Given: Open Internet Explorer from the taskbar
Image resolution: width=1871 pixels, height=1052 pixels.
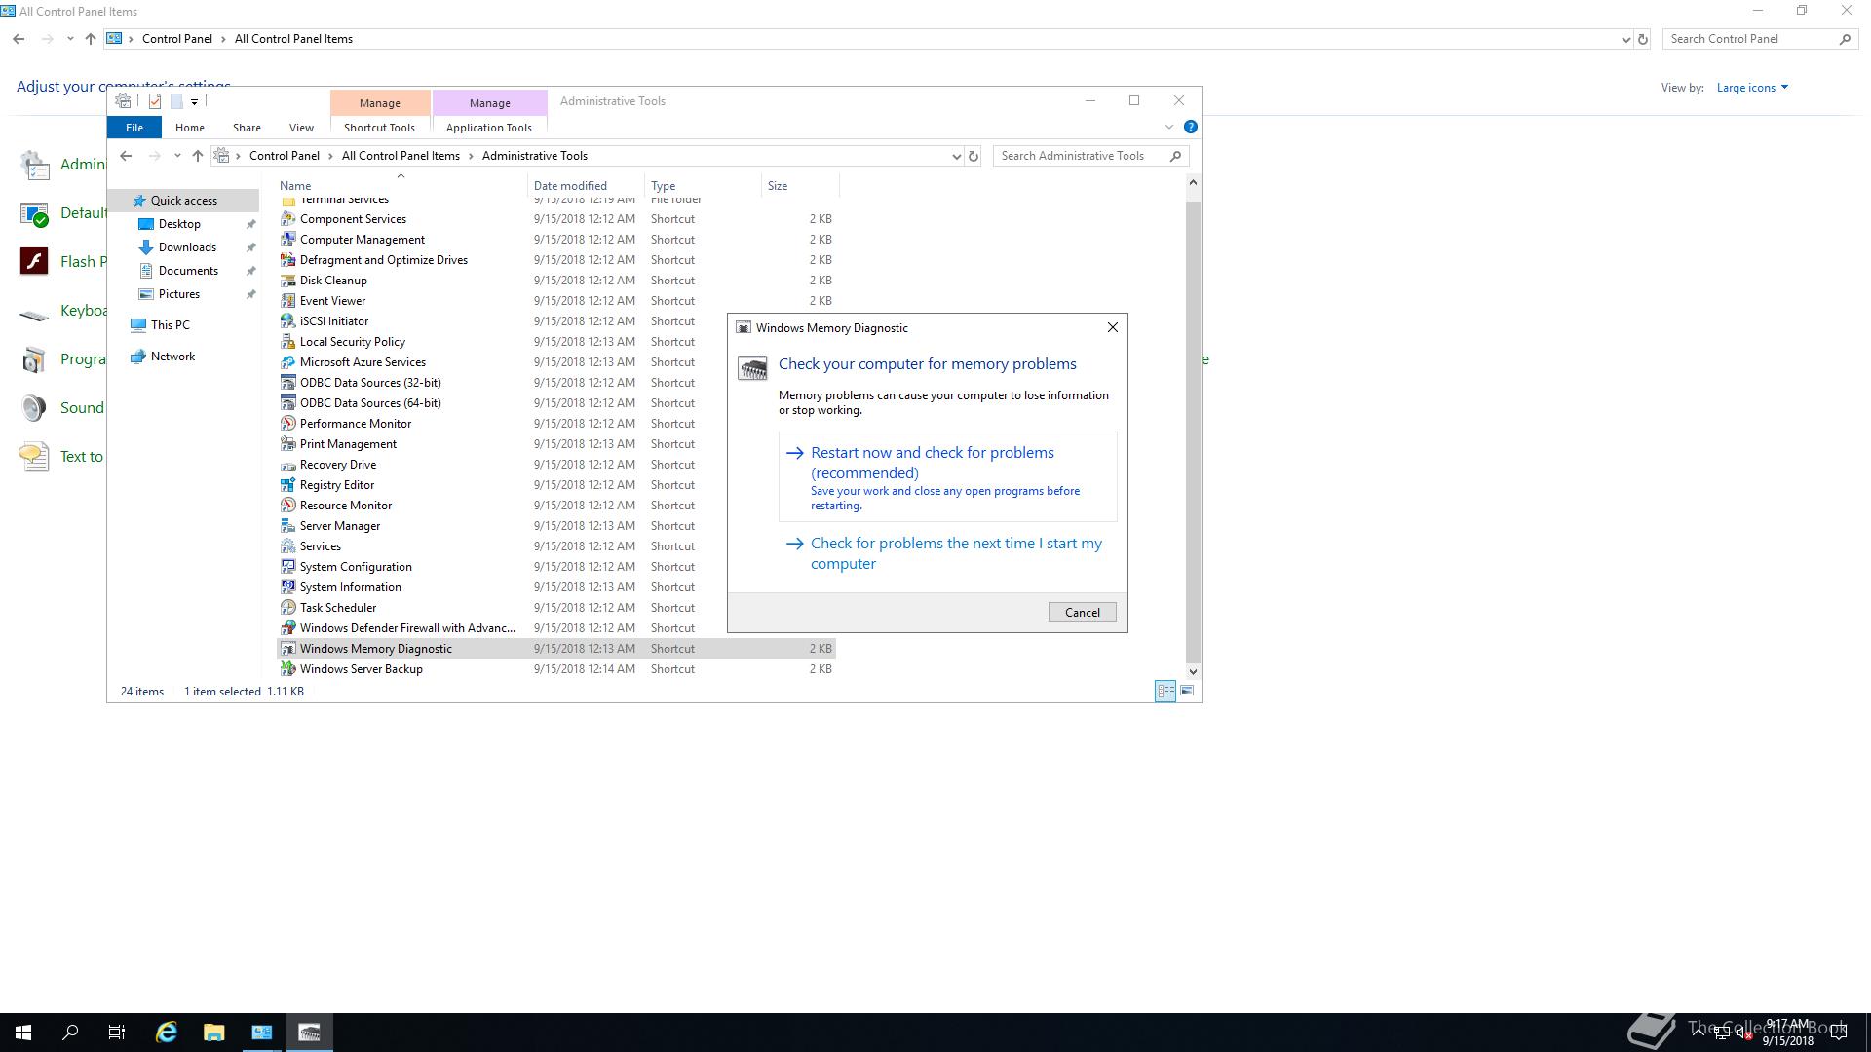Looking at the screenshot, I should (167, 1033).
